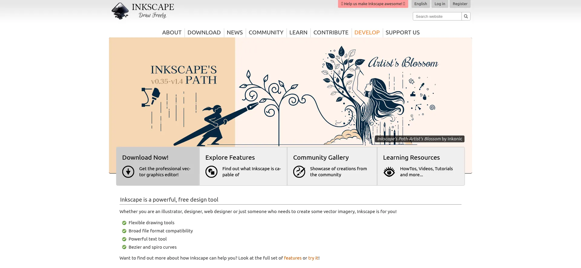This screenshot has width=581, height=268.
Task: Click the 'Bezier and spiro curves' list item text
Action: point(153,247)
